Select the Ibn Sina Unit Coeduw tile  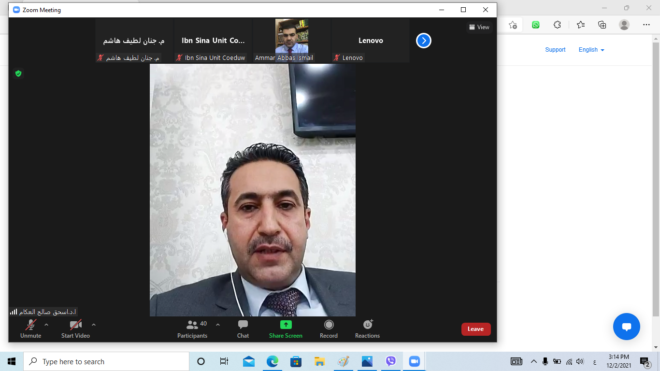click(x=213, y=41)
